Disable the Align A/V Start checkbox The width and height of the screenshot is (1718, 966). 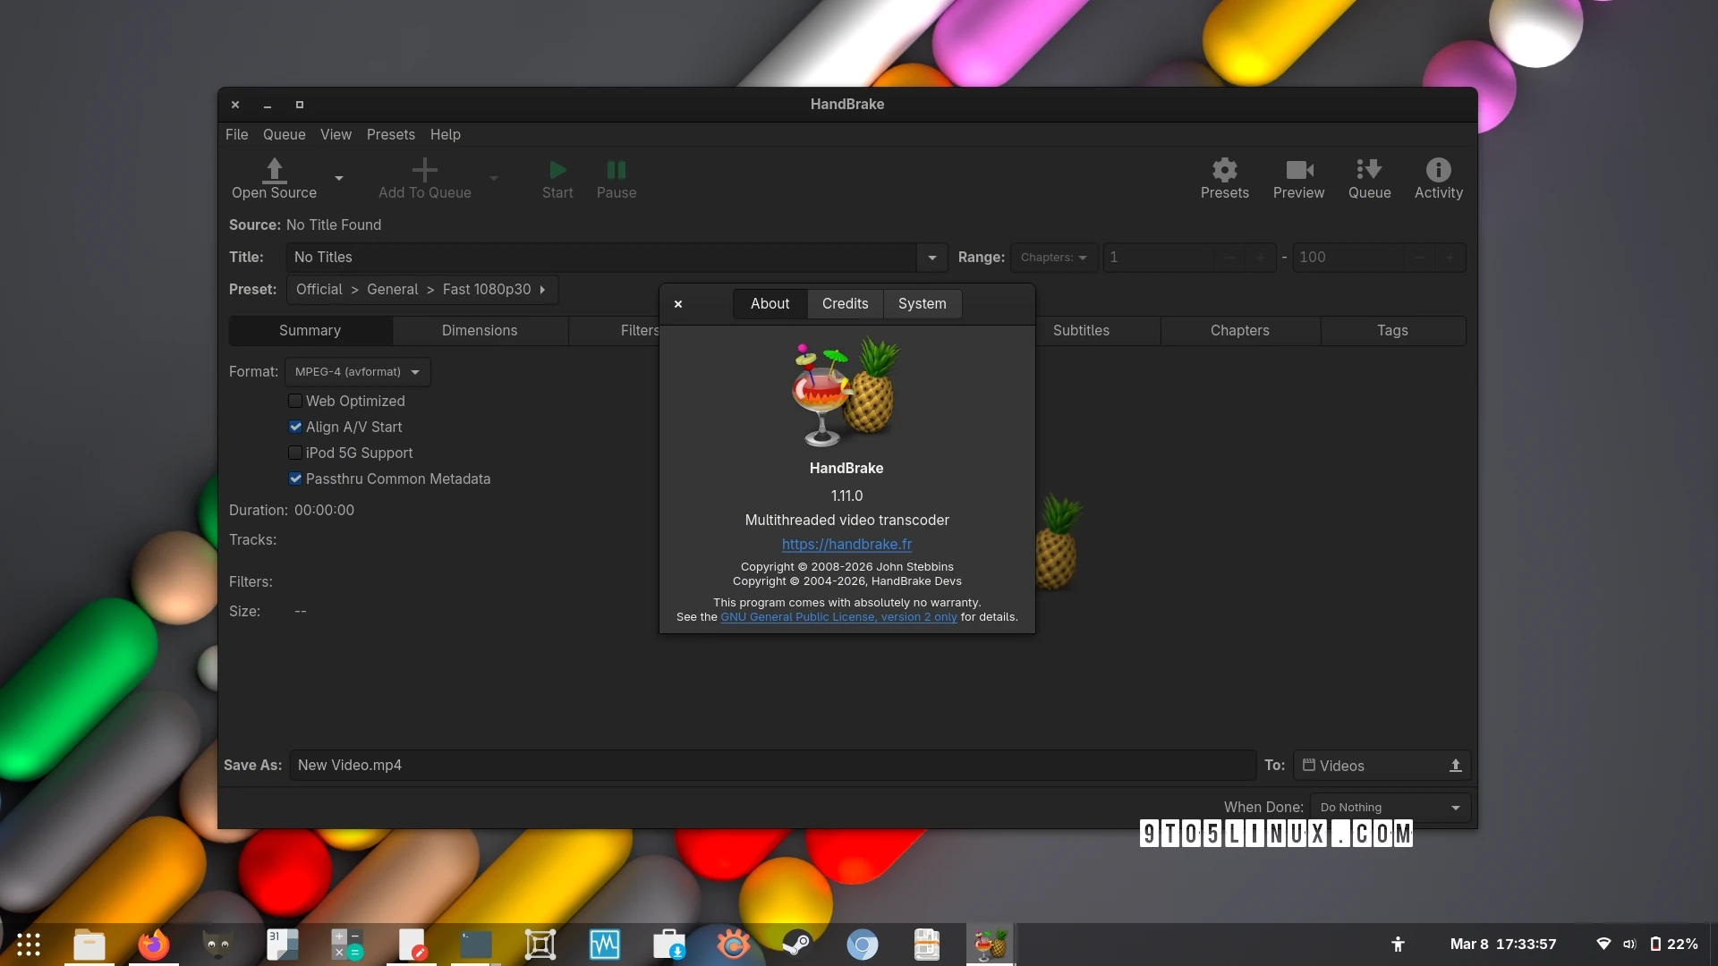pyautogui.click(x=295, y=427)
